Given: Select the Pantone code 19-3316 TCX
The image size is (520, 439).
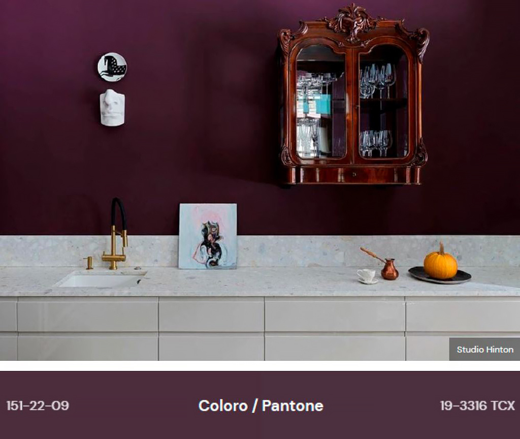Looking at the screenshot, I should pos(477,405).
